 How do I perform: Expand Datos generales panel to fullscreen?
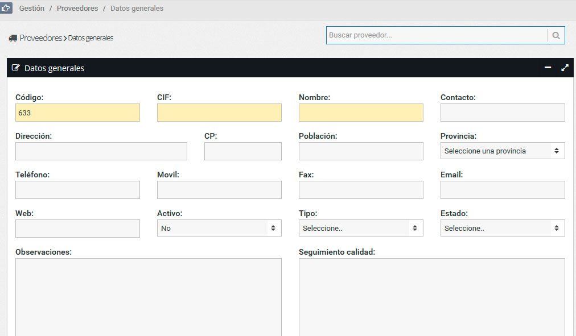click(565, 68)
